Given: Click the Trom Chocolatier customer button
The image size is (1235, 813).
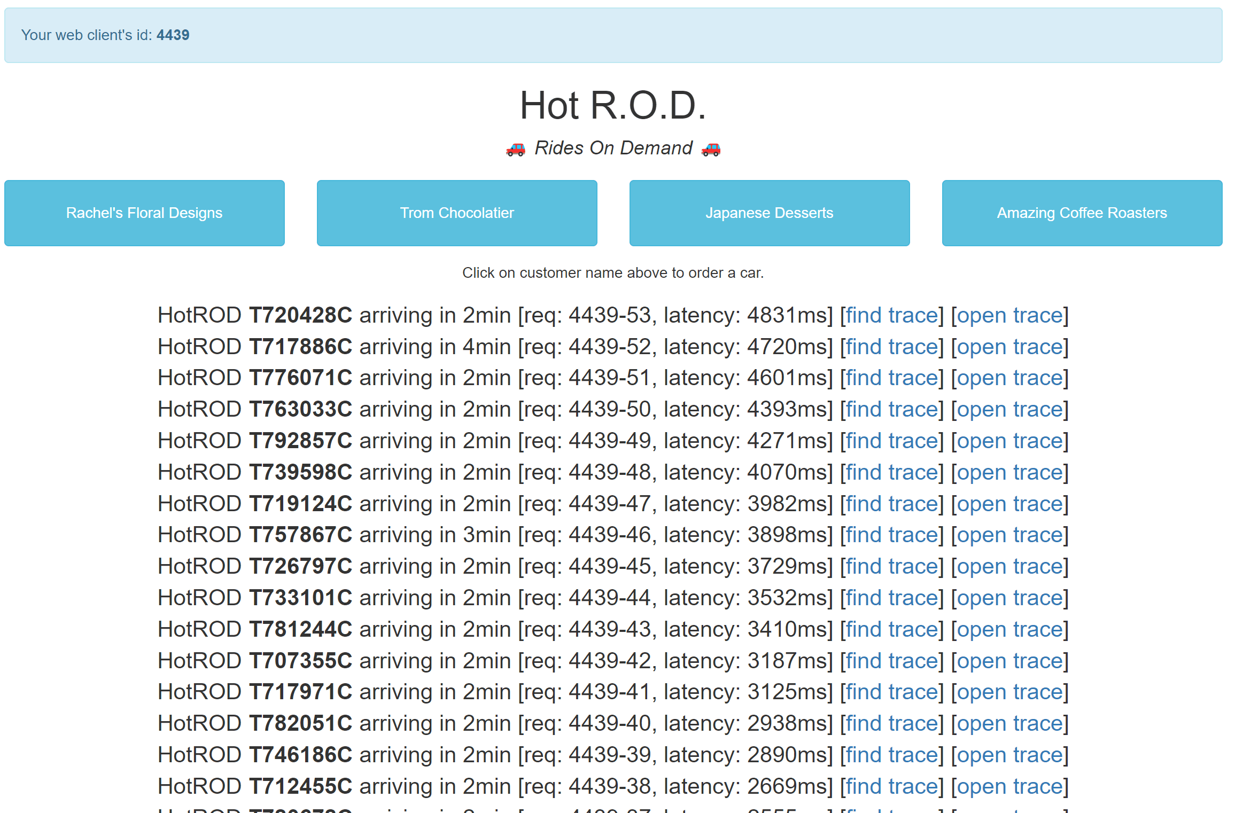Looking at the screenshot, I should click(457, 213).
